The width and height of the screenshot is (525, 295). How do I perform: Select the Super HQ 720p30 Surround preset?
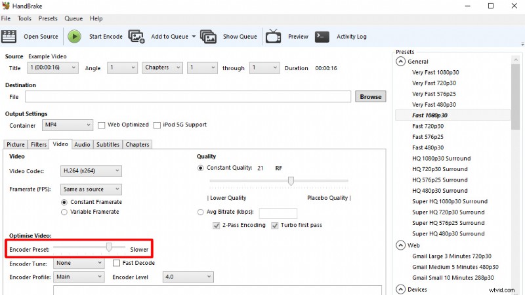pyautogui.click(x=448, y=212)
